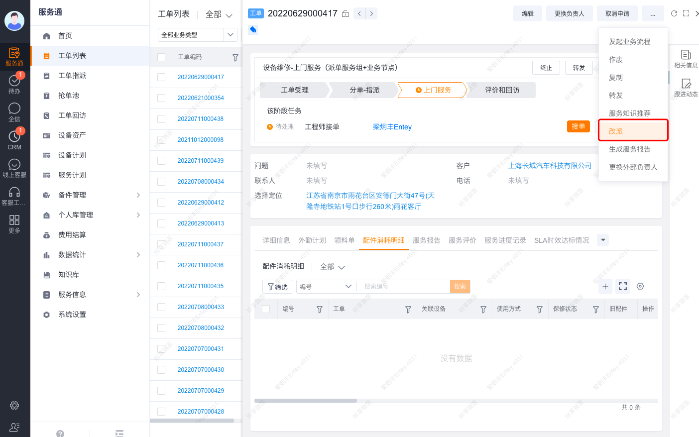Select 改派 from the dropdown menu
699x437 pixels.
633,131
